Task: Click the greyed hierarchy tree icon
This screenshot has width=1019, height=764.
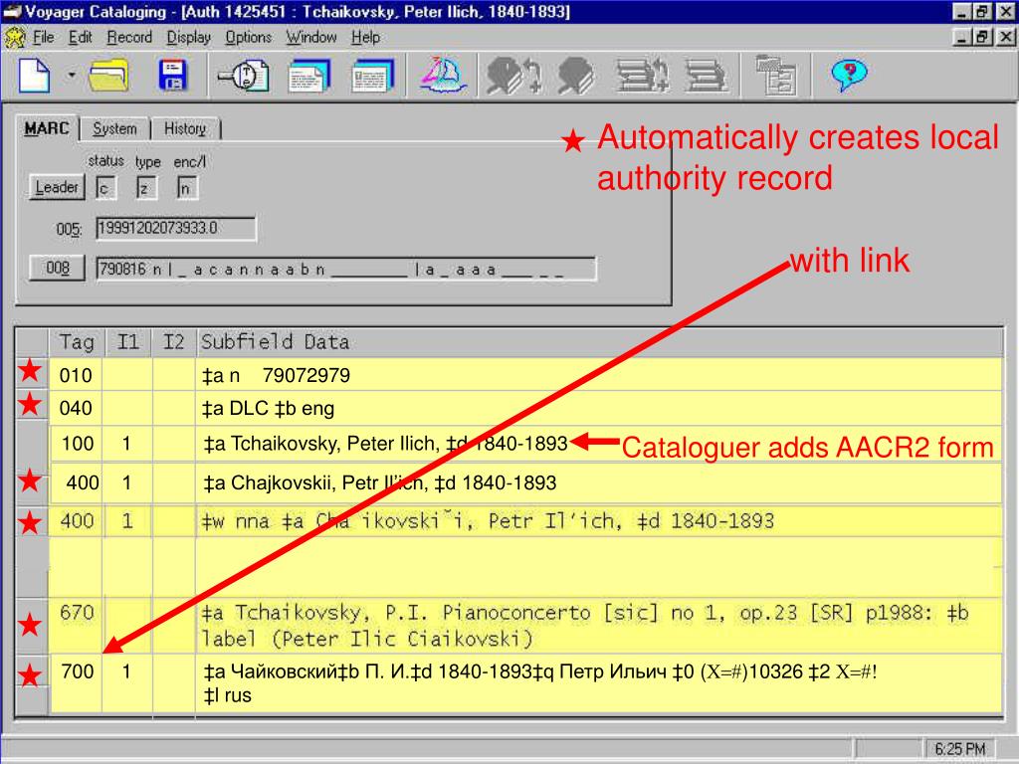Action: tap(776, 76)
